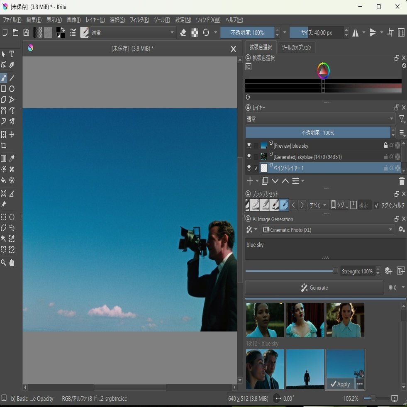Save the document using toolbar icon
The image size is (407, 407).
pos(26,32)
